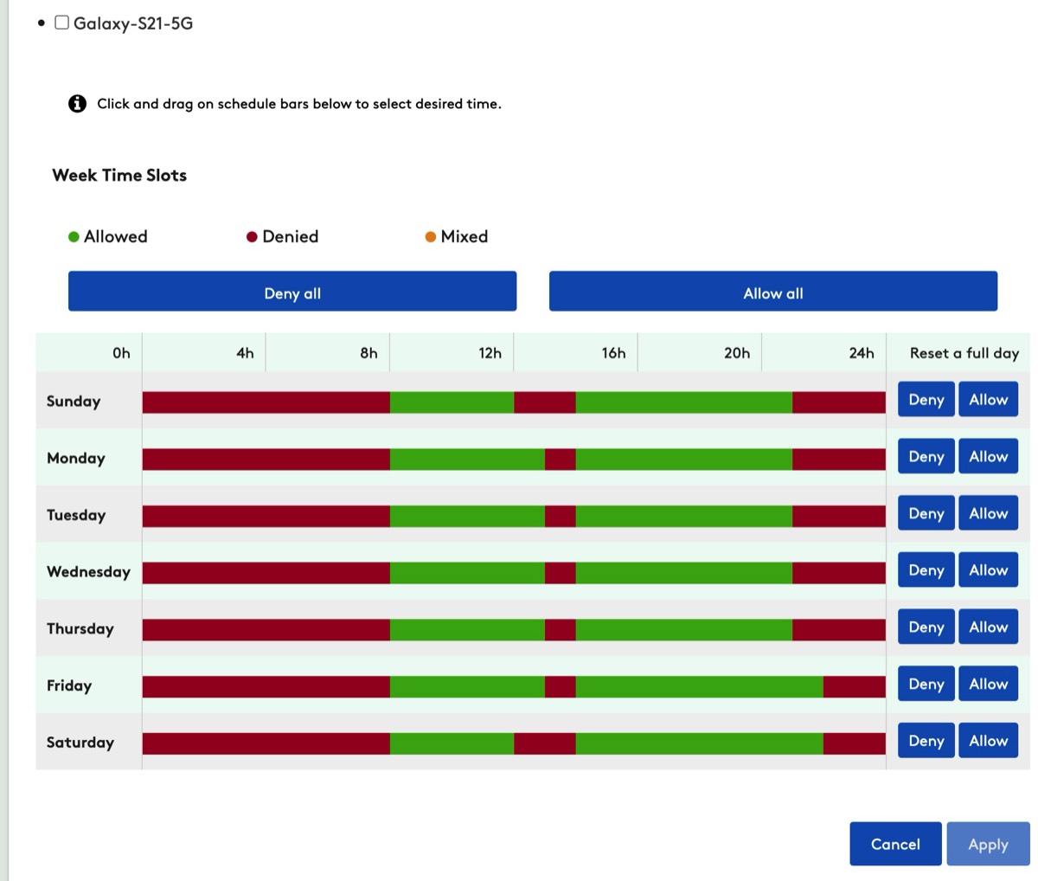
Task: Deny all week time slots
Action: tap(292, 291)
